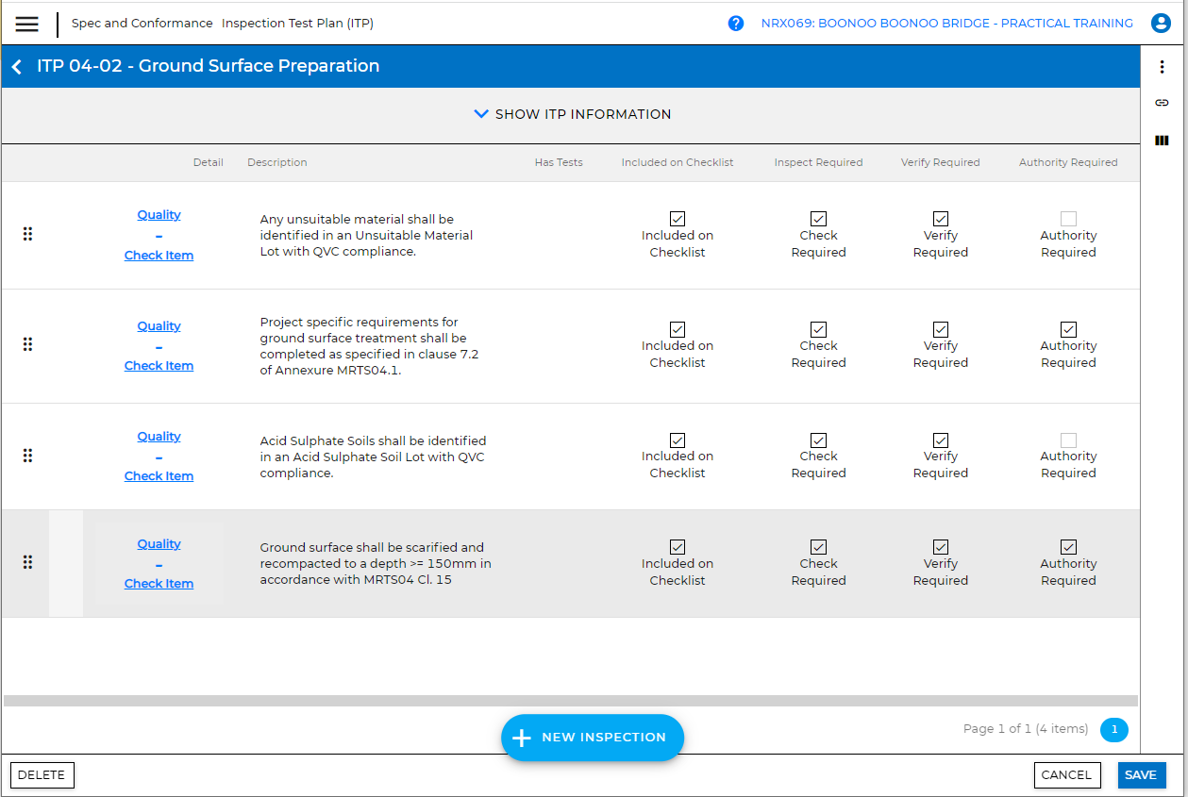Click the copy link icon in right sidebar
This screenshot has width=1188, height=797.
[1162, 103]
